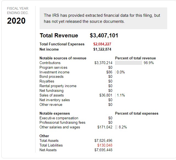
Task: Select the Investment income label
Action: tap(54, 72)
